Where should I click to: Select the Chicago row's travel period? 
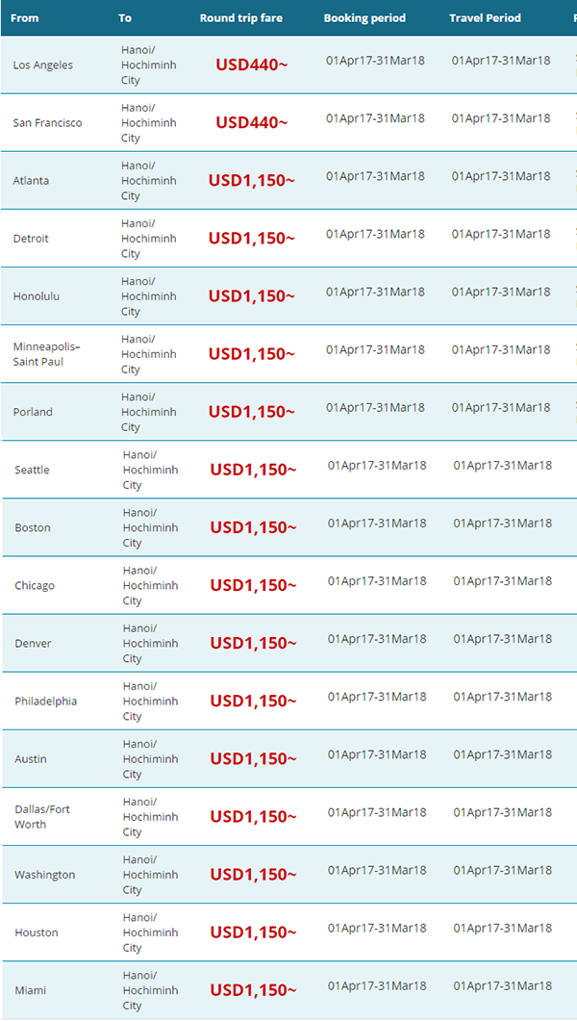click(502, 581)
